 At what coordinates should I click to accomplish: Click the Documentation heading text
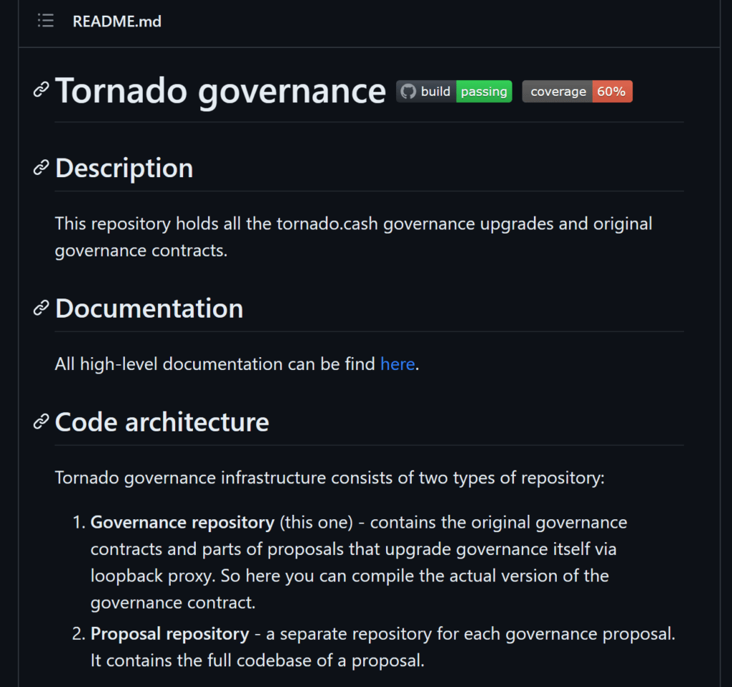coord(149,309)
